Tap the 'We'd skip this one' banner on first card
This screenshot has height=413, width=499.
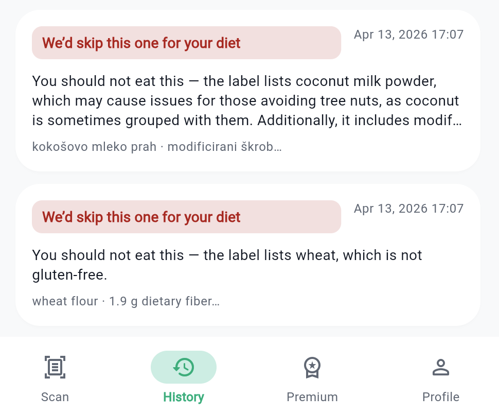pos(186,43)
